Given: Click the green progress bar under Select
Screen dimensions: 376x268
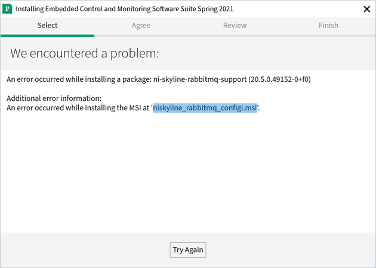Looking at the screenshot, I should tap(47, 36).
